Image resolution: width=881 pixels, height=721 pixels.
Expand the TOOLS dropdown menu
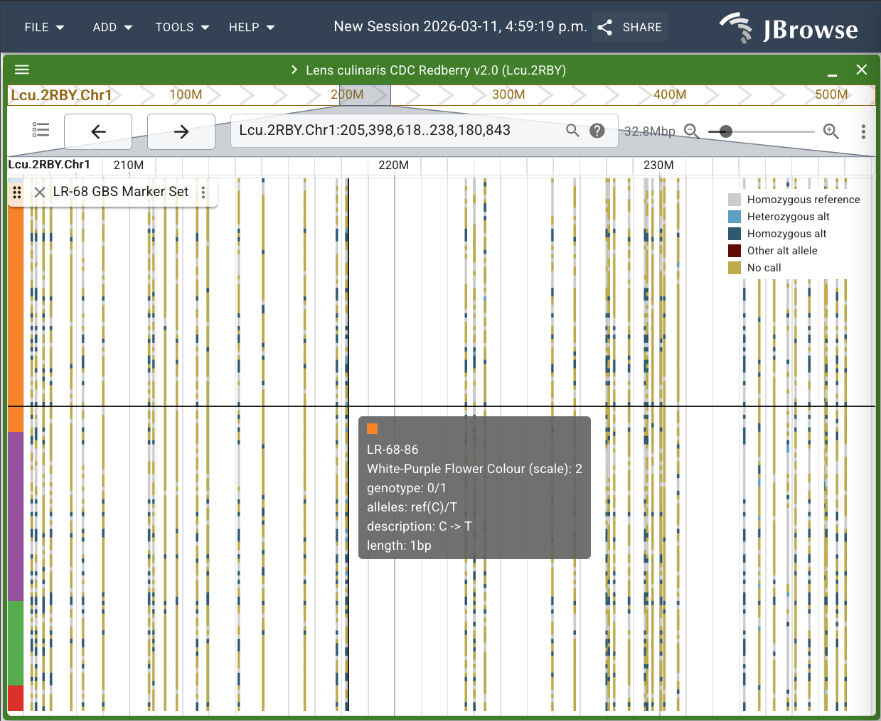[182, 27]
